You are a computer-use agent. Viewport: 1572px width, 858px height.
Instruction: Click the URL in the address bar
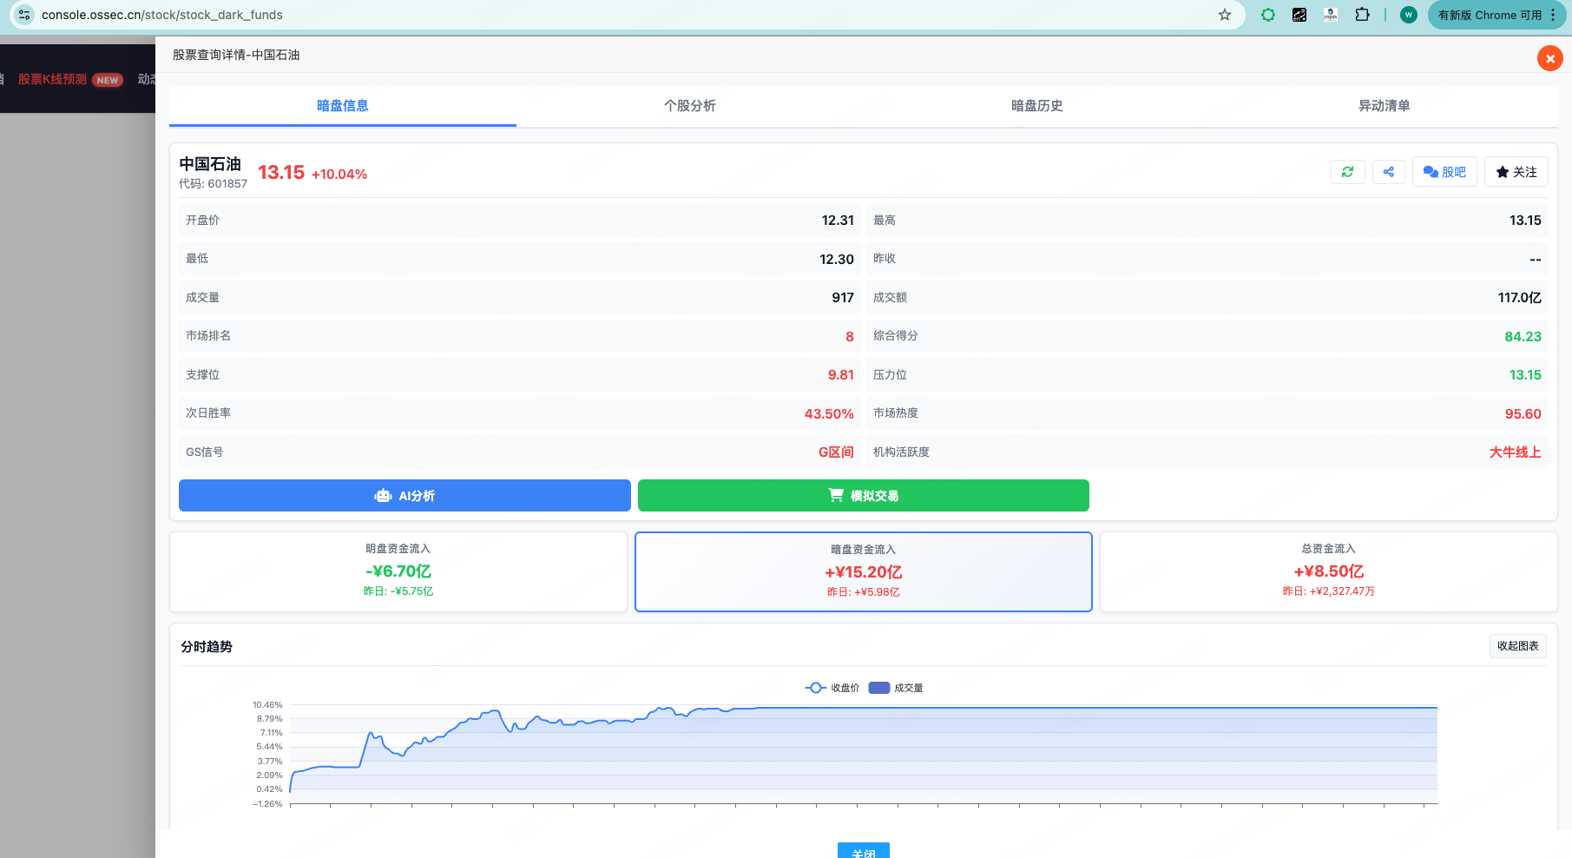[x=162, y=15]
